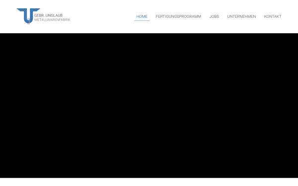
Task: Click the black hero banner area
Action: [149, 106]
